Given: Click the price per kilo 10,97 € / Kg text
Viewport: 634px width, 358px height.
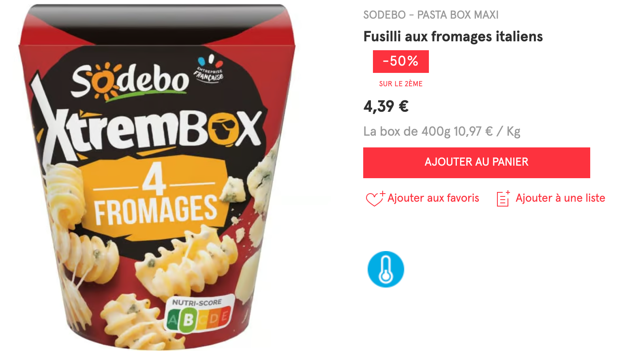Looking at the screenshot, I should tap(487, 132).
